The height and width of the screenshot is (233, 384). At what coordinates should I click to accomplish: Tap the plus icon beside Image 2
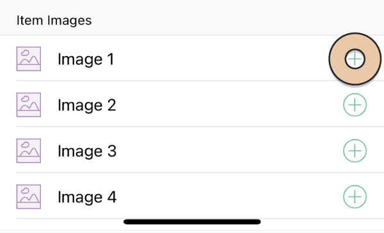point(355,105)
